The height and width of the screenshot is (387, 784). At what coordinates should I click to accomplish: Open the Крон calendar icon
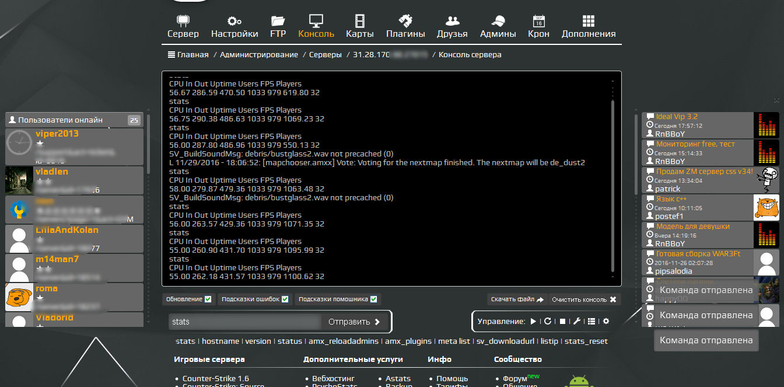(x=539, y=21)
